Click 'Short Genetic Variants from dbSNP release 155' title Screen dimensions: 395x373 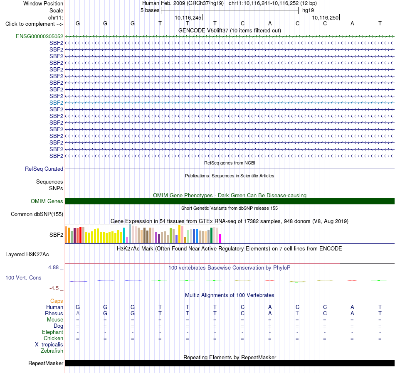230,208
